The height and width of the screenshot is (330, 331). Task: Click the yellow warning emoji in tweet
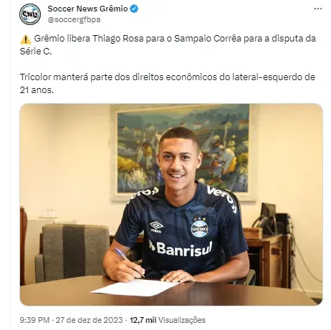click(26, 39)
